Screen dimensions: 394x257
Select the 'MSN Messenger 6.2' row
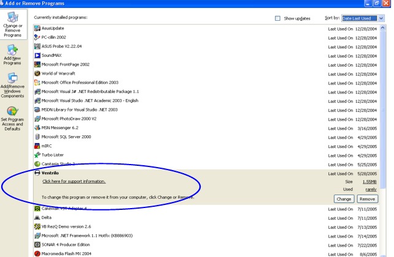coord(206,128)
